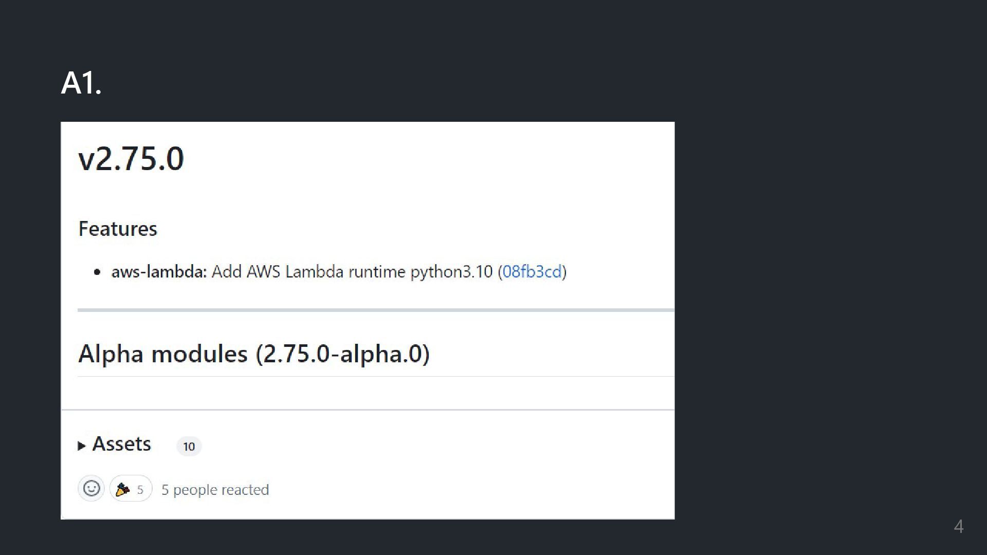Screen dimensions: 987x555
Task: Expand the Assets disclosure triangle
Action: click(x=81, y=446)
